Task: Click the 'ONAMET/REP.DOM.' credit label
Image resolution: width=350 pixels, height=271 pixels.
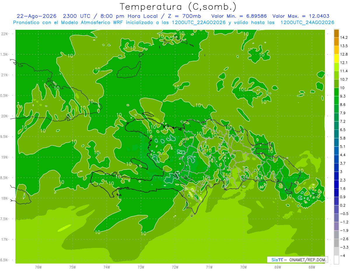Action: [308, 260]
